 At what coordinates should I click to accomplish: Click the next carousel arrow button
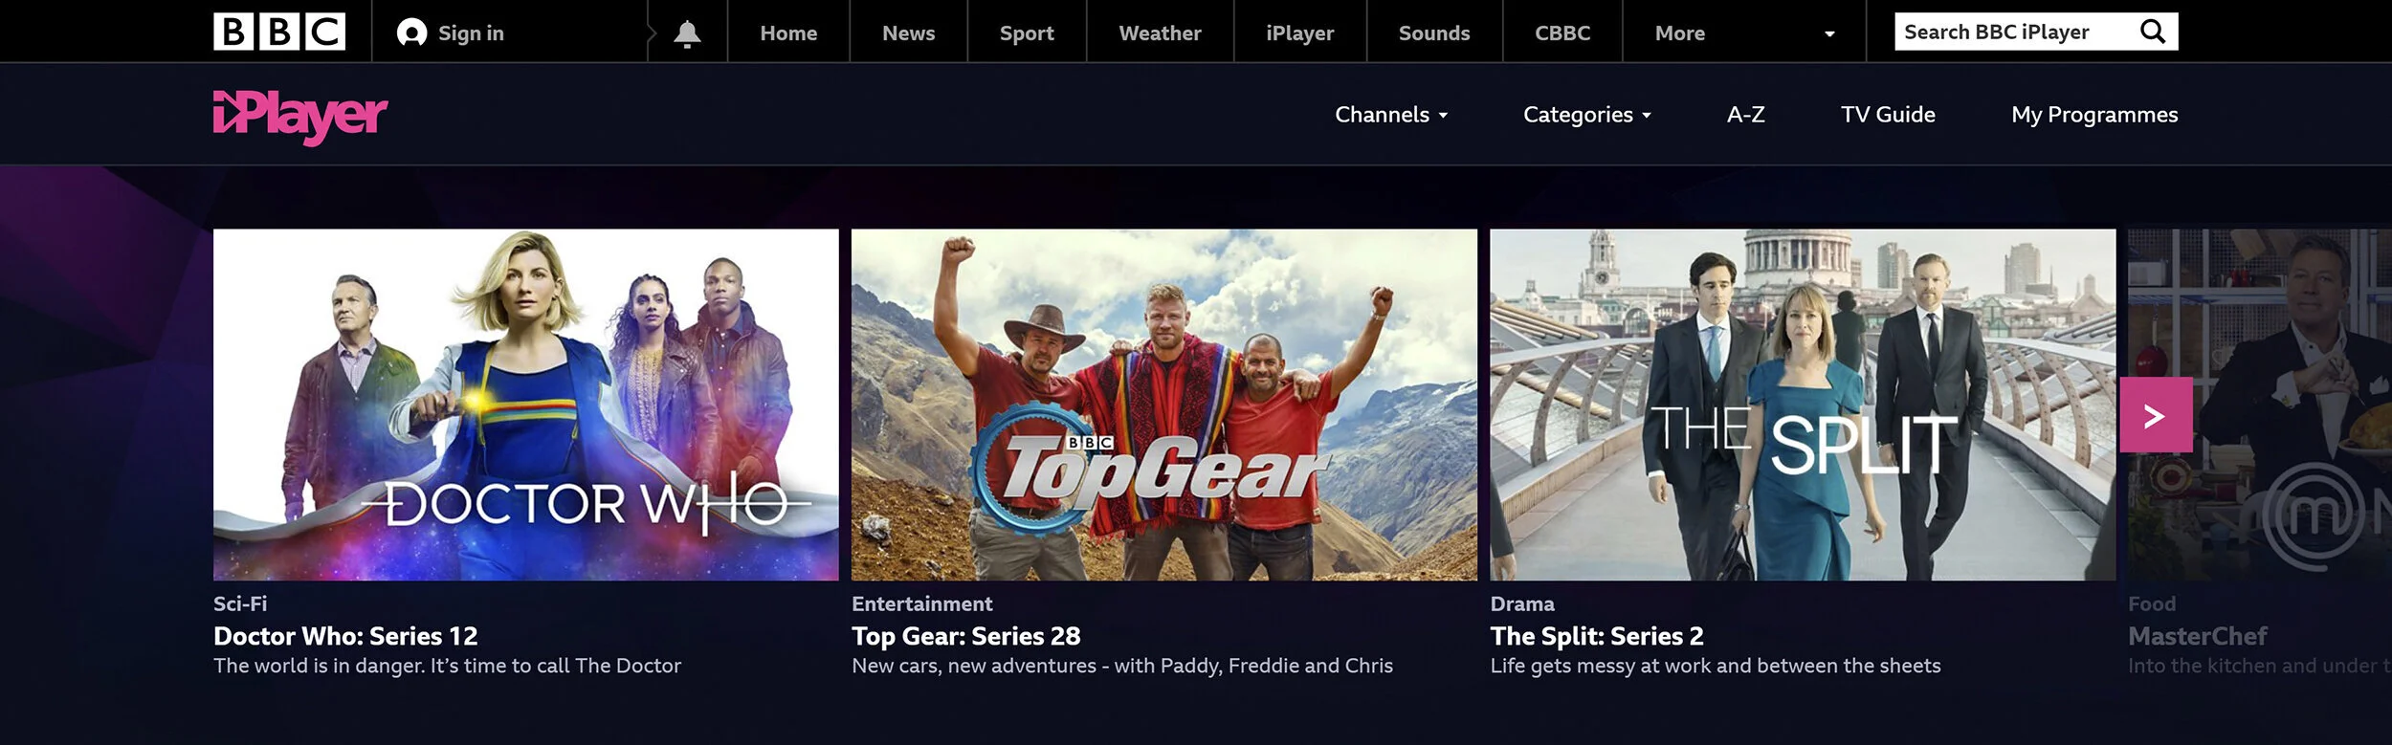click(2156, 415)
